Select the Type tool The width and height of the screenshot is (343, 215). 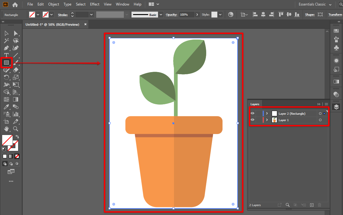[x=6, y=55]
